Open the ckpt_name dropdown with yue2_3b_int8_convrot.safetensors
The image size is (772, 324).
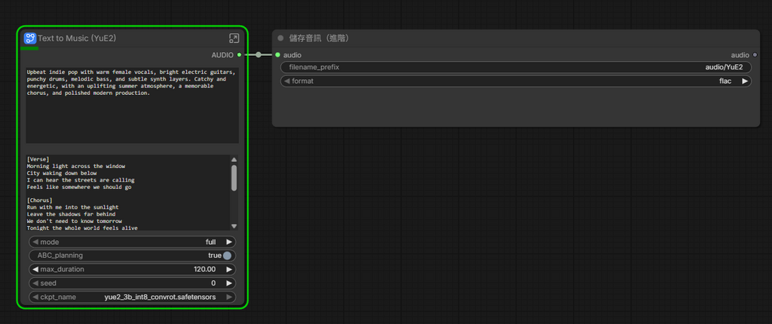pos(132,297)
